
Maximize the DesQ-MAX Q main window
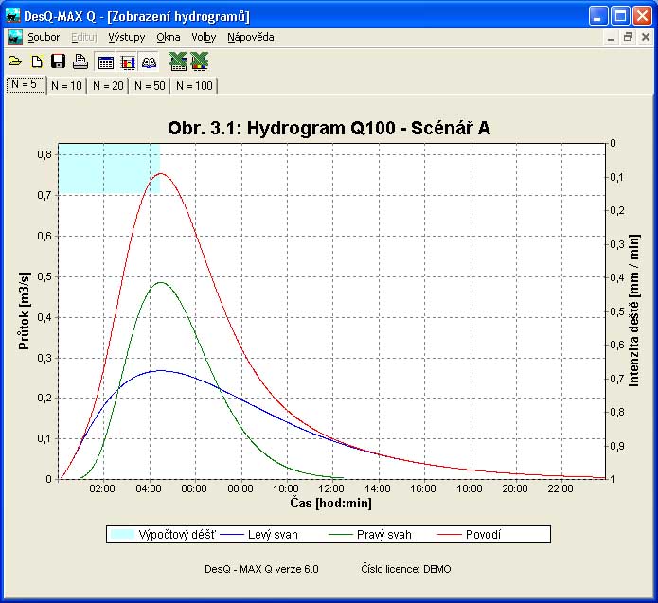620,16
